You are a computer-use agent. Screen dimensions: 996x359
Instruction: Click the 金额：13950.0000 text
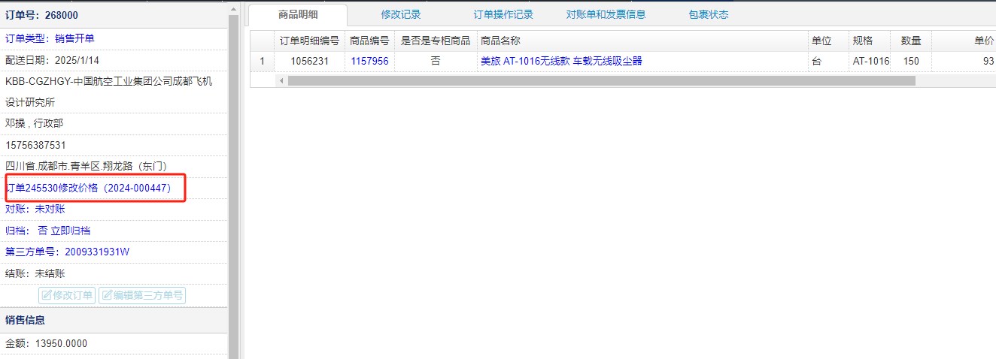click(47, 343)
